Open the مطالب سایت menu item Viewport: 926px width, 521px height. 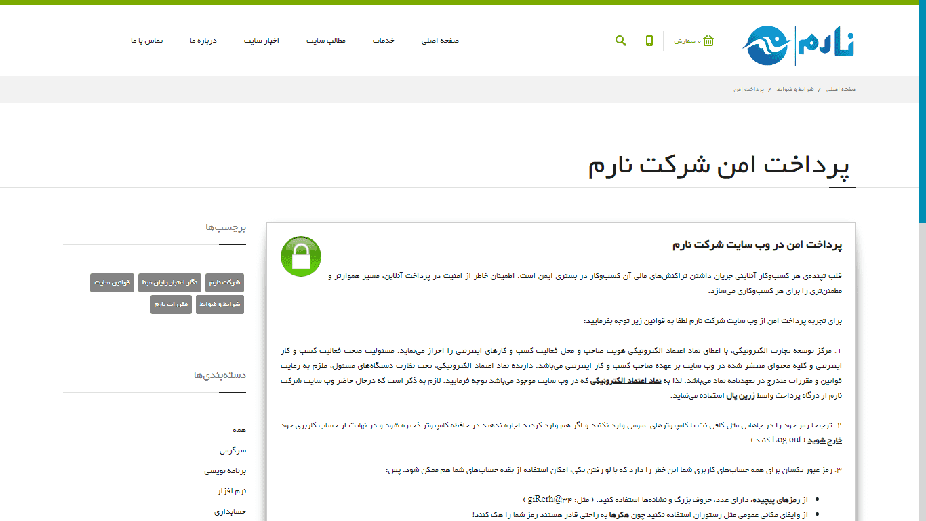326,41
